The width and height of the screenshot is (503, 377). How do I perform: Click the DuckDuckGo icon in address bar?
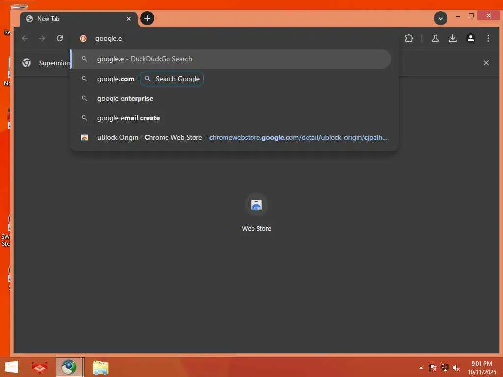point(84,38)
